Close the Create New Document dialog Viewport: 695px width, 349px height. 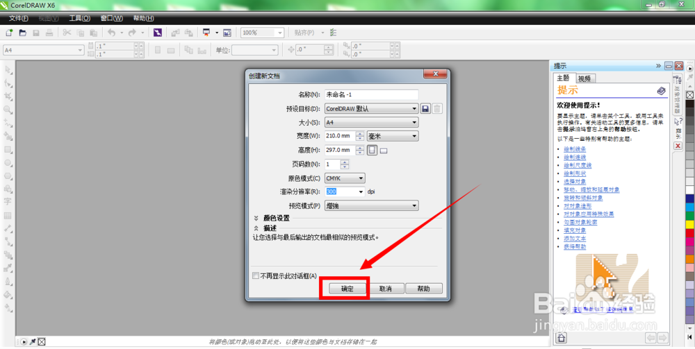435,74
